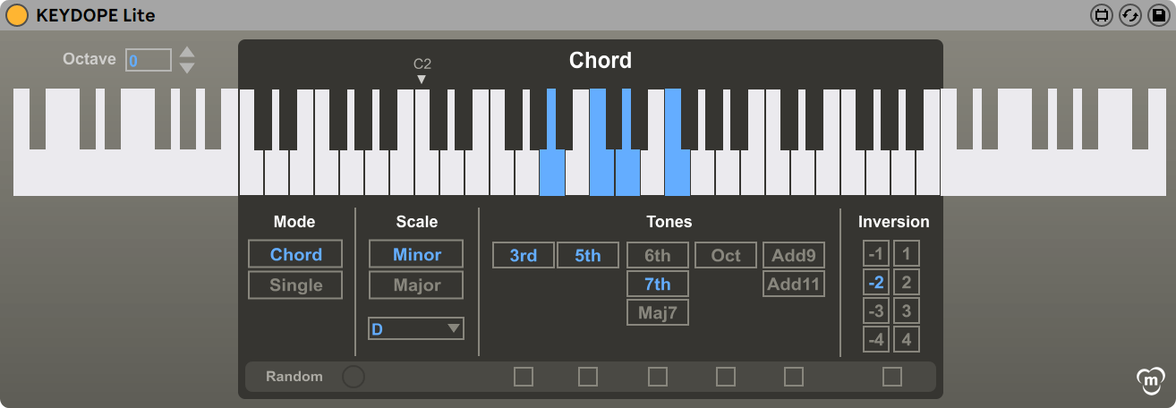Click the hot-swap preset arrows icon
1176x408 pixels.
point(1130,15)
